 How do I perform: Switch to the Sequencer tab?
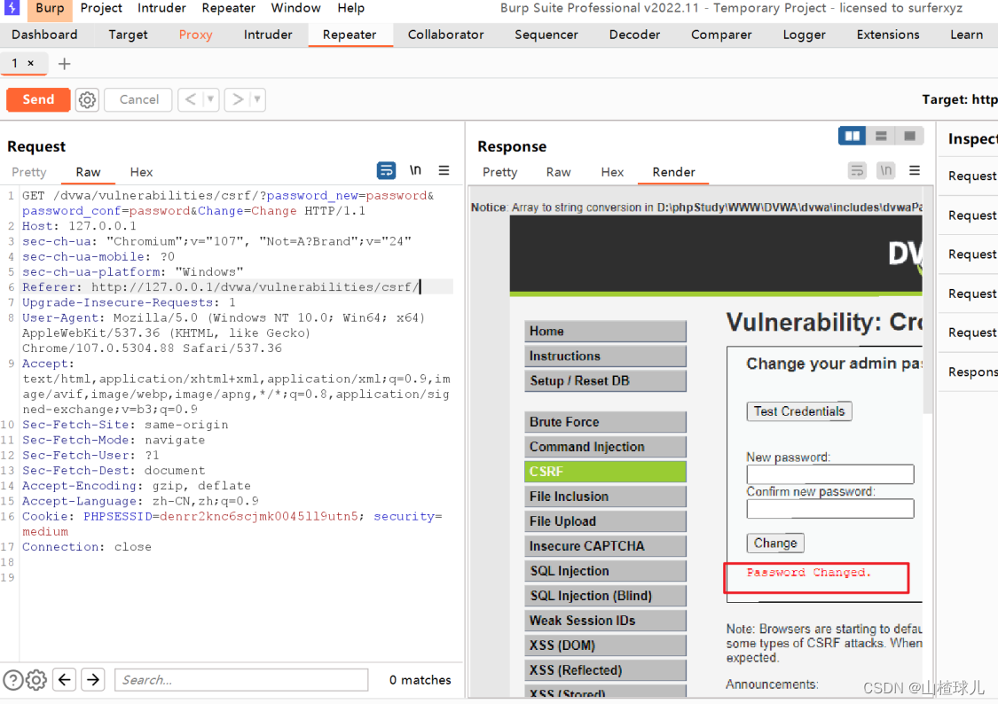[x=546, y=35]
